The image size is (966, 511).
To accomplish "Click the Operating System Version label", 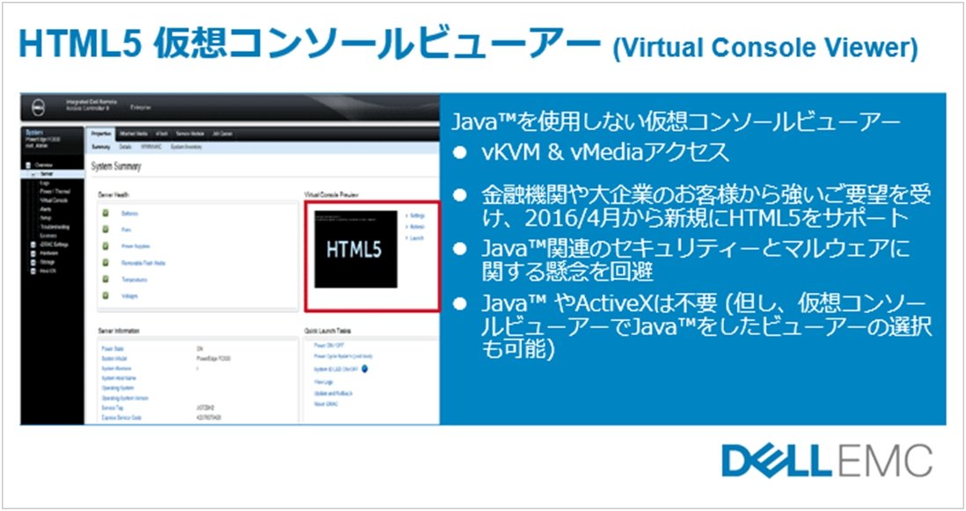I will click(x=125, y=398).
